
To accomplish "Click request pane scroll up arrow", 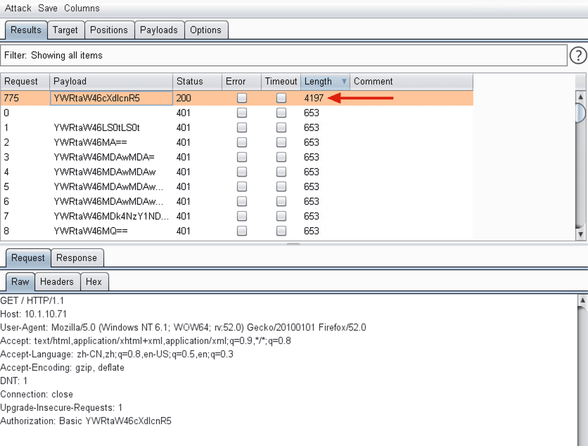I will point(582,300).
